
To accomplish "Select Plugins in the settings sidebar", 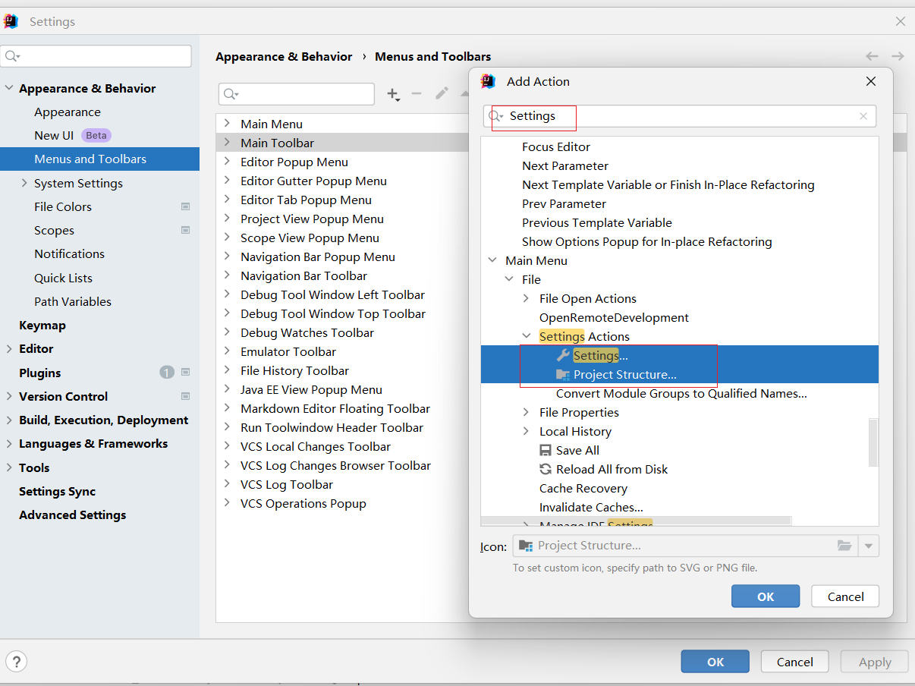I will [x=40, y=373].
